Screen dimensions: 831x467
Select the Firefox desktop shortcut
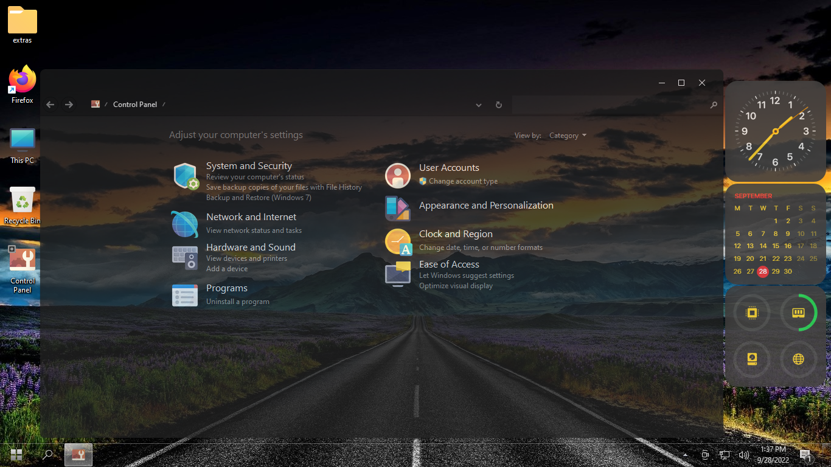(23, 85)
